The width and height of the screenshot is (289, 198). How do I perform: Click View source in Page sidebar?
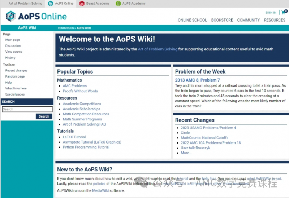coord(14,52)
